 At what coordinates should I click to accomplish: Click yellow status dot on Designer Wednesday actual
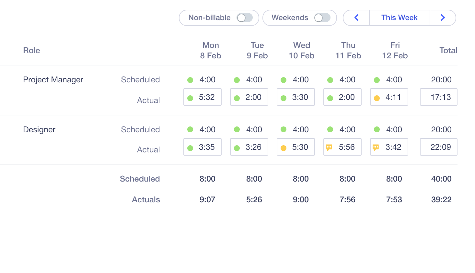[x=284, y=148]
